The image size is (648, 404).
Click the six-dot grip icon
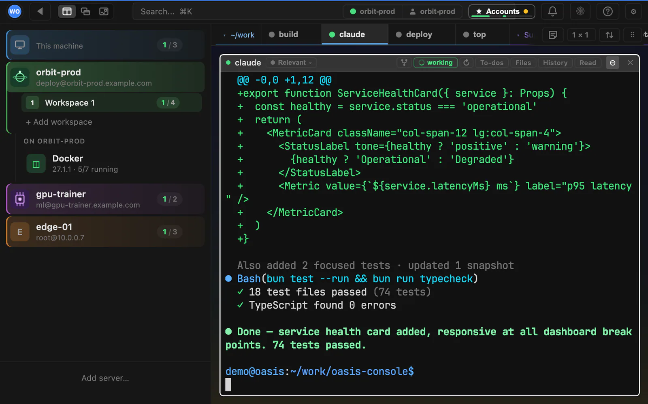click(632, 35)
